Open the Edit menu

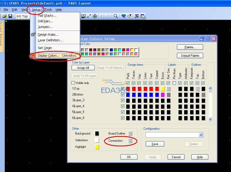pyautogui.click(x=14, y=10)
